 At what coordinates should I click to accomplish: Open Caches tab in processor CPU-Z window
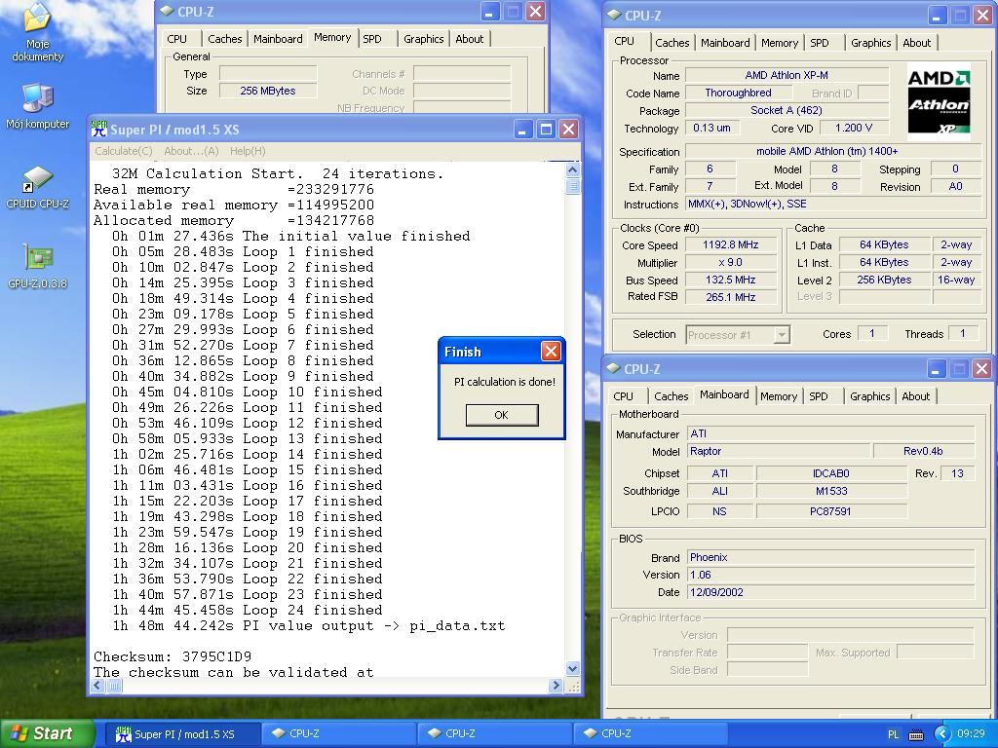(x=672, y=43)
